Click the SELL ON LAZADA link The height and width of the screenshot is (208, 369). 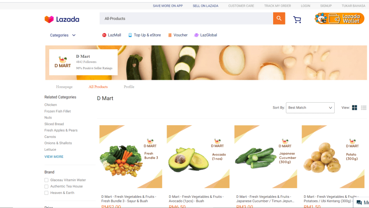pos(205,6)
